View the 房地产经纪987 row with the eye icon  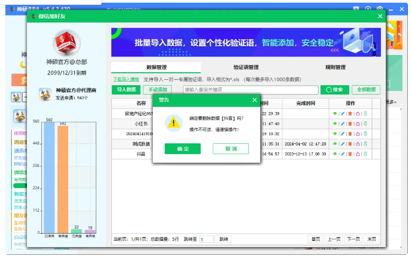point(335,114)
